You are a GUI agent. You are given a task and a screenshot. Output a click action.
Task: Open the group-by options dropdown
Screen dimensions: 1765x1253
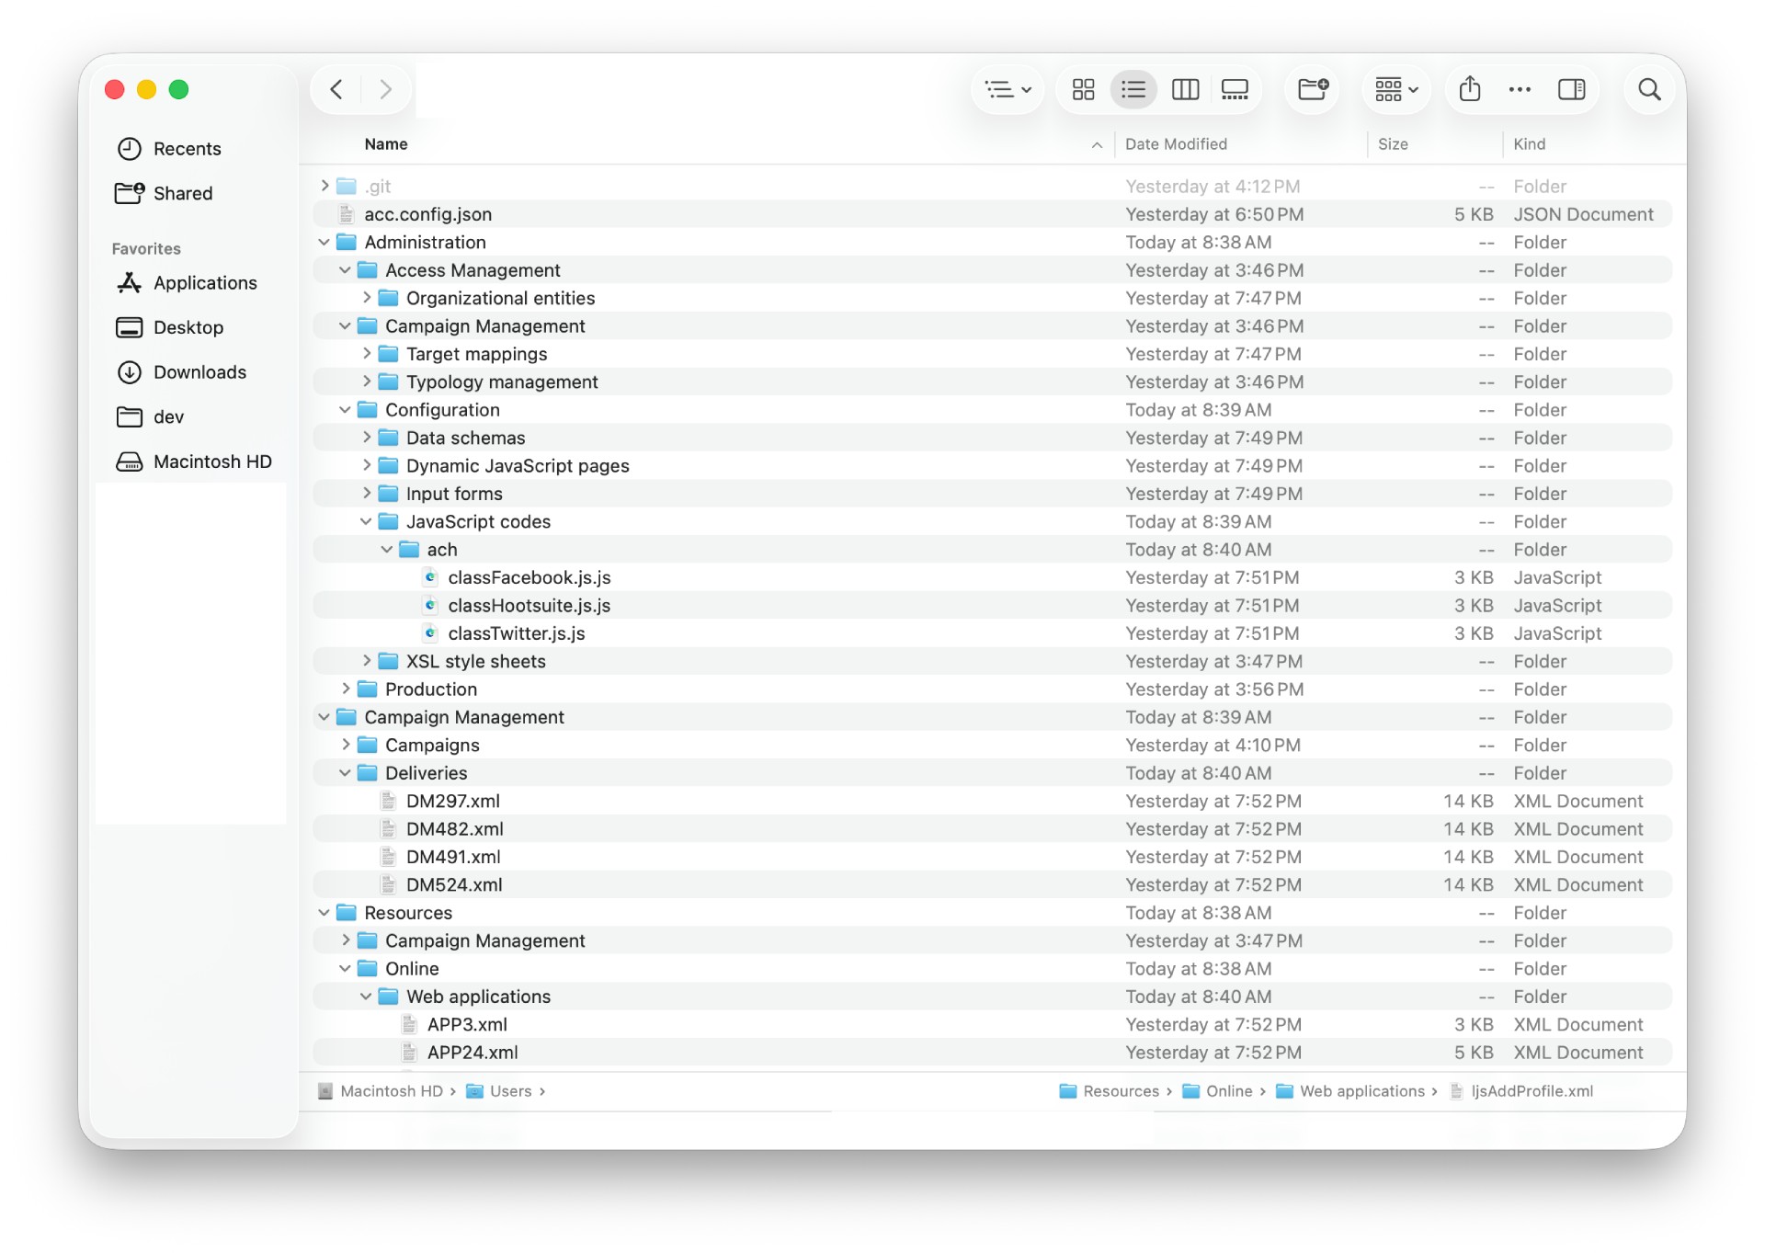tap(1396, 89)
